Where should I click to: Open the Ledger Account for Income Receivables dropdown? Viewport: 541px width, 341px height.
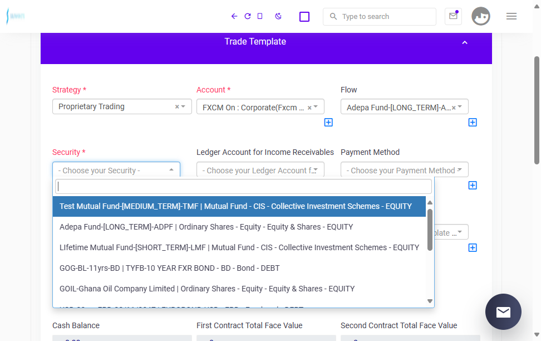[260, 169]
